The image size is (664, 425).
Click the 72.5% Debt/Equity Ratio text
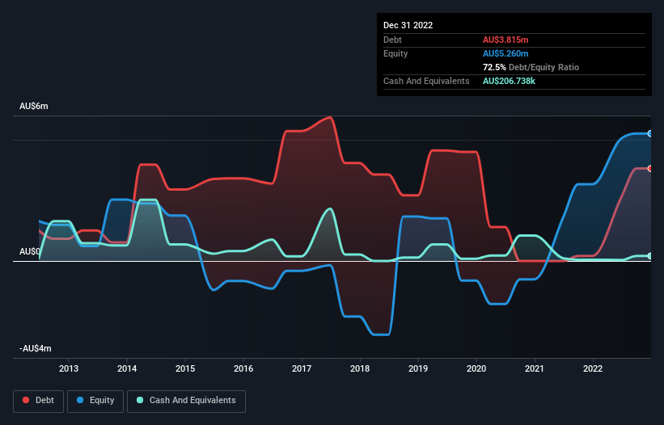[531, 67]
